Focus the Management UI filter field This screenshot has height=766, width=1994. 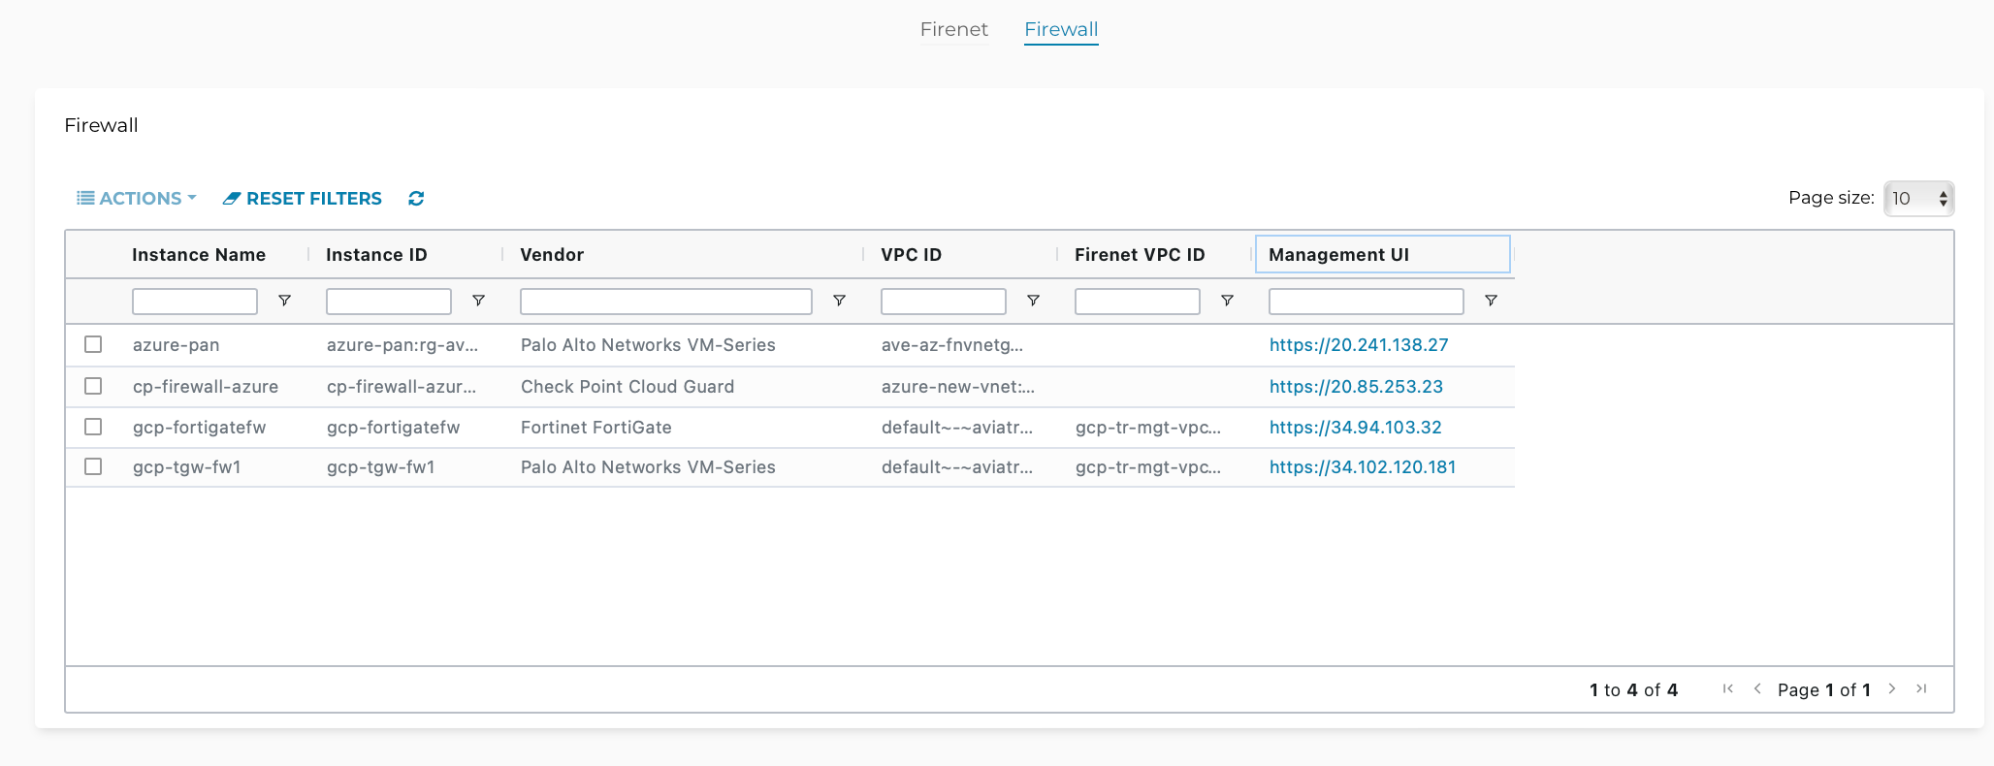tap(1367, 302)
